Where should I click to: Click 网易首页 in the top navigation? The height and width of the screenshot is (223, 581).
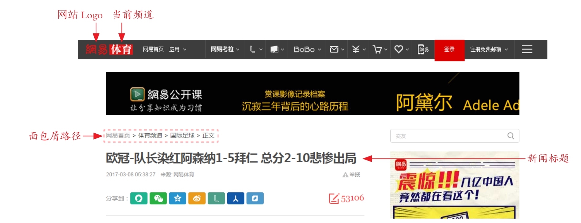coord(153,49)
